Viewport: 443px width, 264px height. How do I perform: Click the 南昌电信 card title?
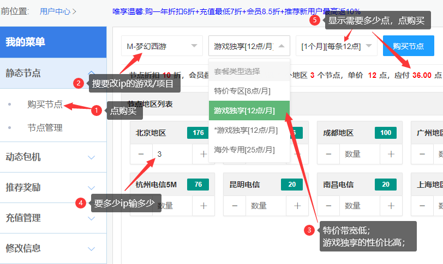click(338, 185)
